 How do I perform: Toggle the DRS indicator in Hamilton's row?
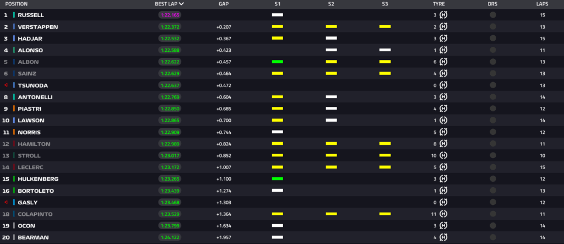tap(492, 144)
